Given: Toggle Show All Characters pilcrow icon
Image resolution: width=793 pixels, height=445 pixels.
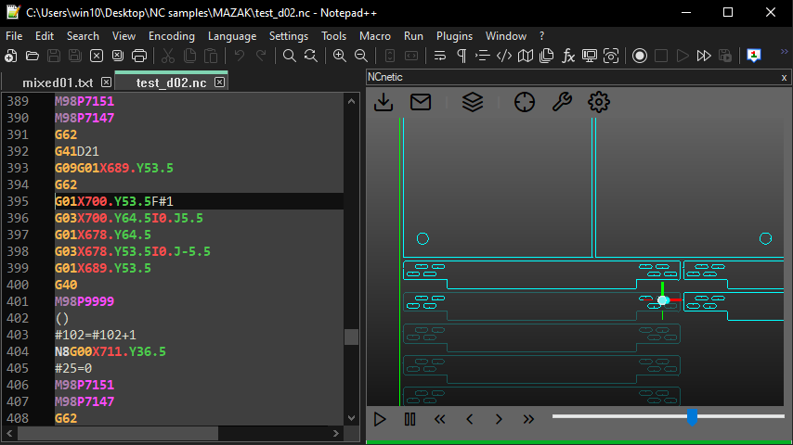Looking at the screenshot, I should click(461, 56).
